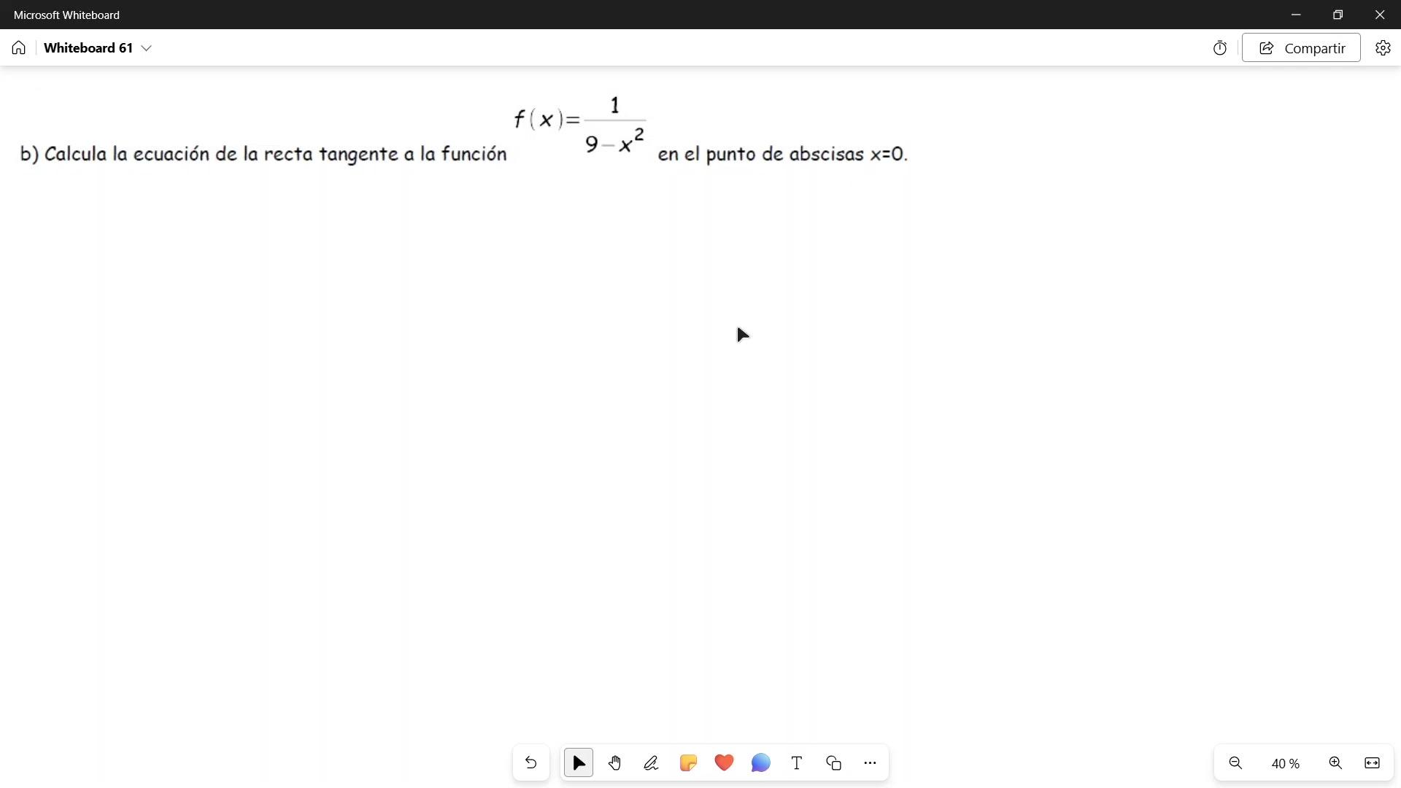
Task: Select the f(x) formula image
Action: (x=580, y=124)
